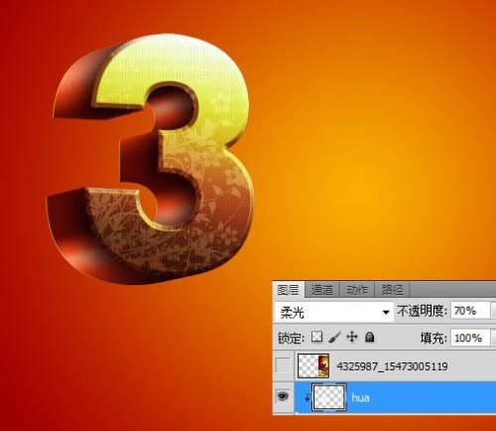Click the hua layer name

[x=360, y=397]
